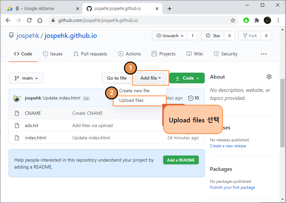View site lock info icon

pyautogui.click(x=53, y=20)
